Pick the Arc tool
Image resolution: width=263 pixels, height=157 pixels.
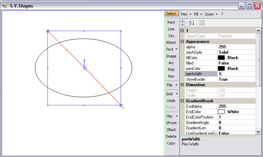click(171, 63)
